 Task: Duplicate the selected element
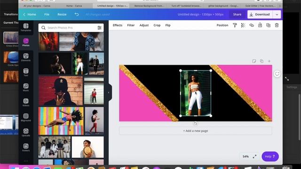(269, 25)
